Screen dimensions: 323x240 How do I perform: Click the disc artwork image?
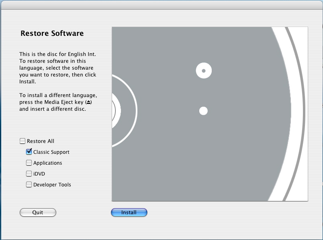click(210, 114)
